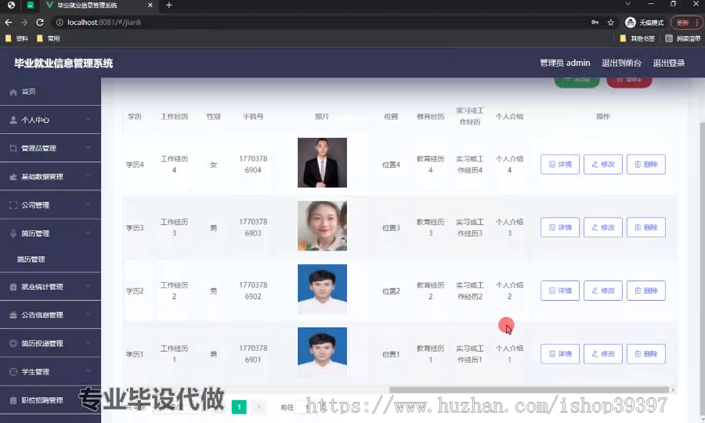Click the home icon beside 首页
705x423 pixels.
13,92
